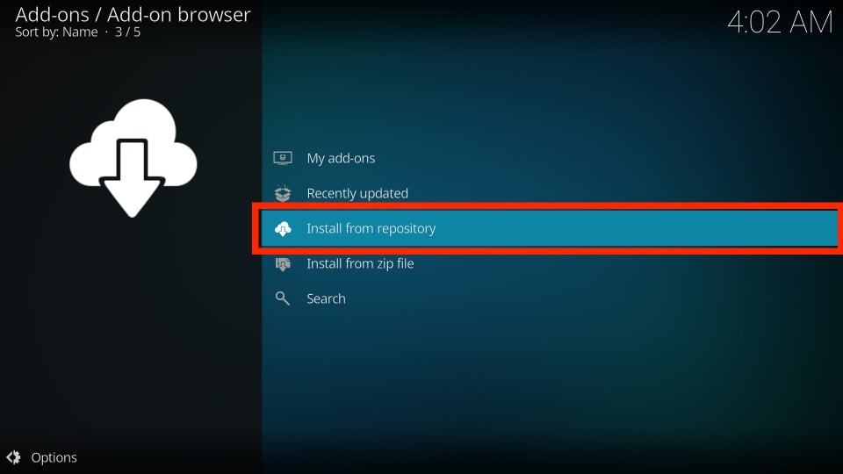843x474 pixels.
Task: Click the Sort by: Name text
Action: pyautogui.click(x=56, y=32)
